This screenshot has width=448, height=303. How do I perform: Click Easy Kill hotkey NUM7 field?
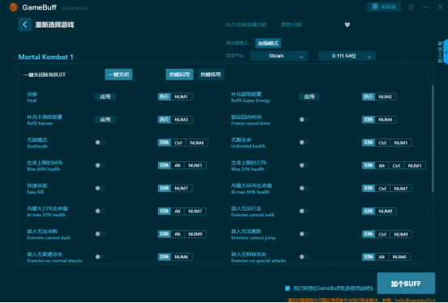175,188
